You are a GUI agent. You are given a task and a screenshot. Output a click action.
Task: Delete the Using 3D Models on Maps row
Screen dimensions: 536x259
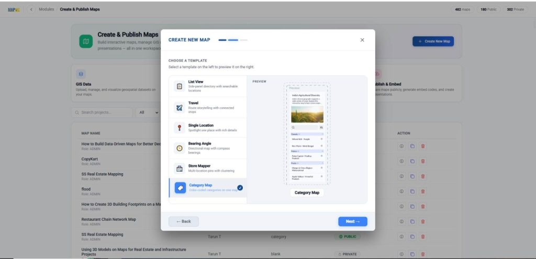[x=423, y=254]
